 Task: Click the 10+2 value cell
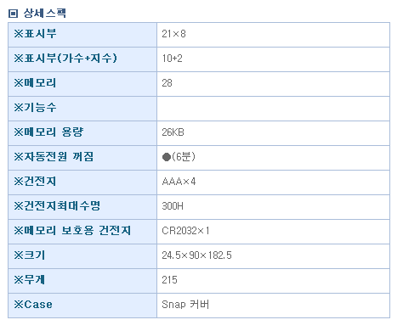click(273, 59)
